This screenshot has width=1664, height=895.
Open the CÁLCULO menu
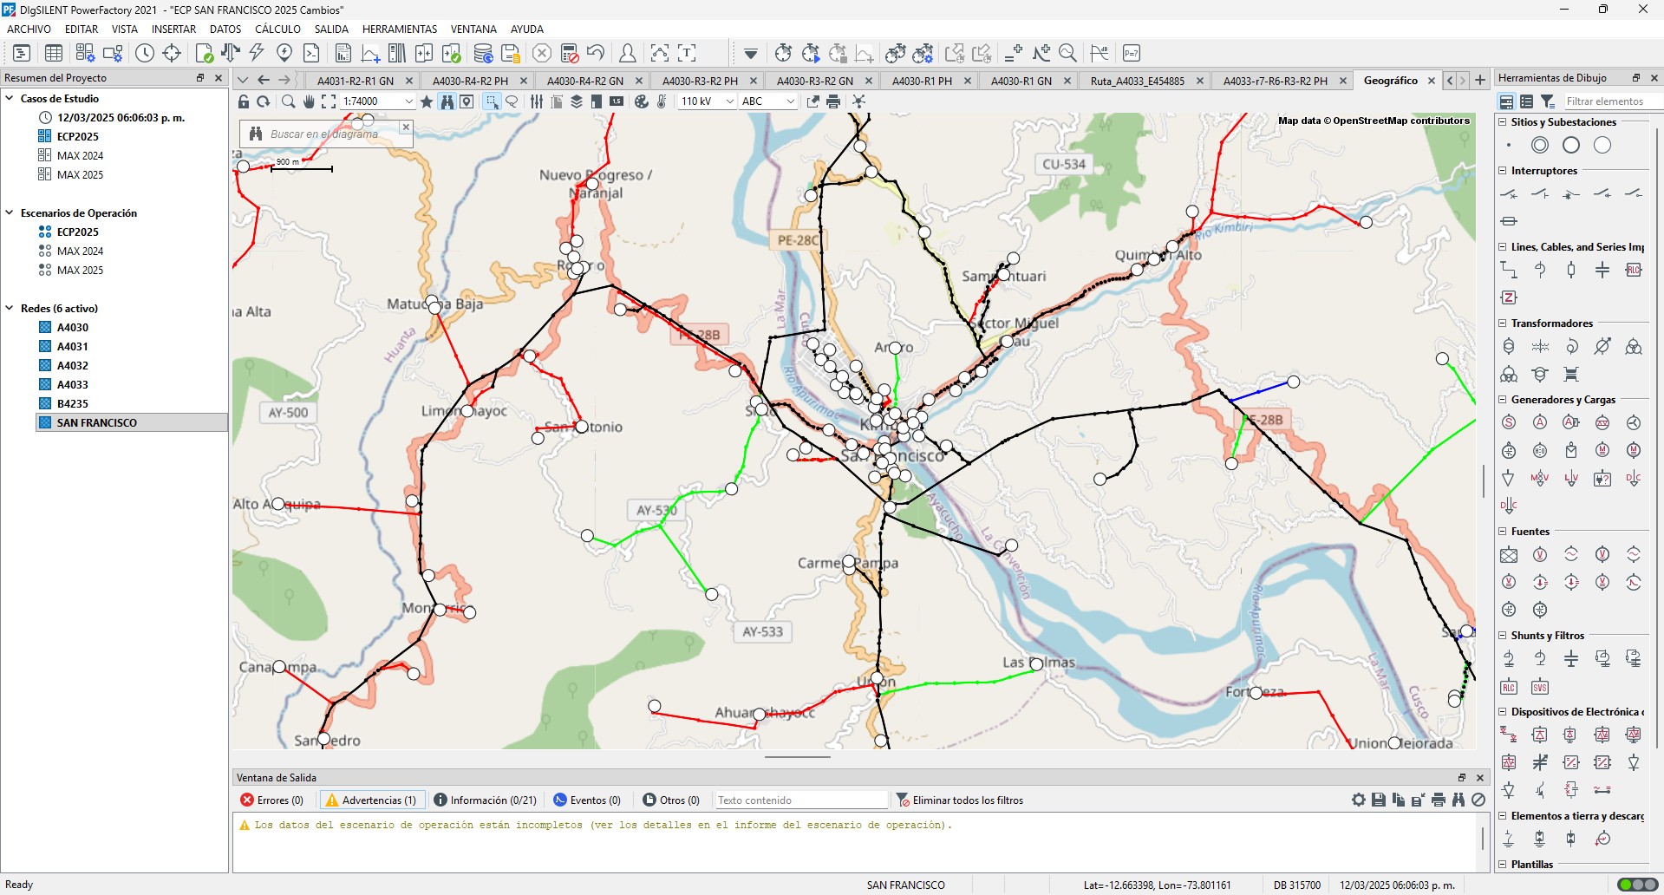coord(277,29)
